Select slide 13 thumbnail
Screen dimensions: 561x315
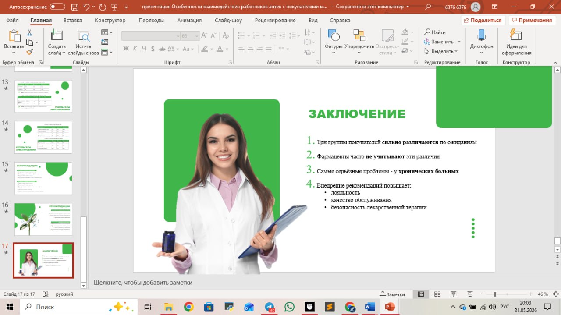[43, 96]
